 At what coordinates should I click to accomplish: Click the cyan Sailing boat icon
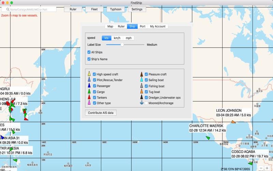141,80
